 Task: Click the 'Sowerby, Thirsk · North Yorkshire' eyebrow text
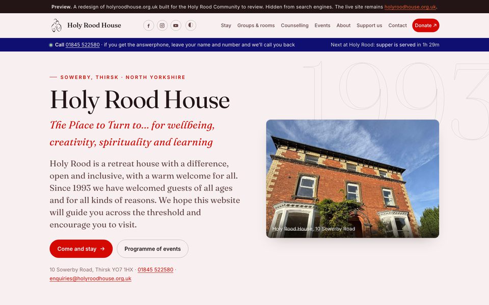[x=123, y=77]
